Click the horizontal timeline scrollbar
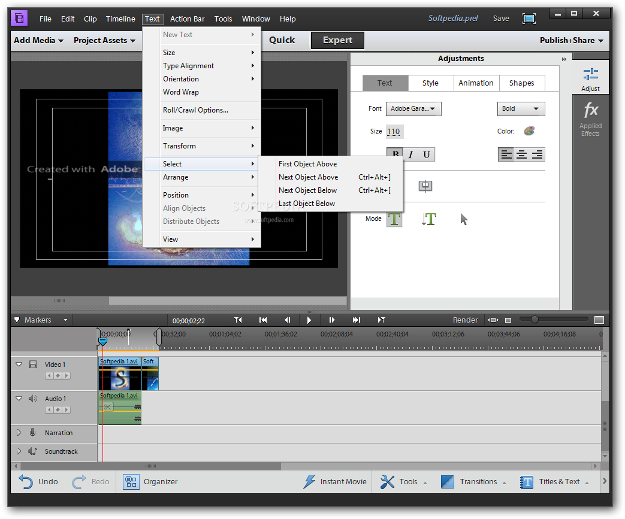Screen dimensions: 625x519 pyautogui.click(x=150, y=466)
